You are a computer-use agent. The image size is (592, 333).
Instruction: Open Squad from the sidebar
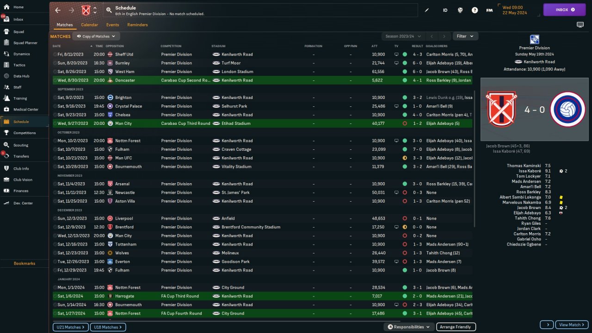pos(24,32)
